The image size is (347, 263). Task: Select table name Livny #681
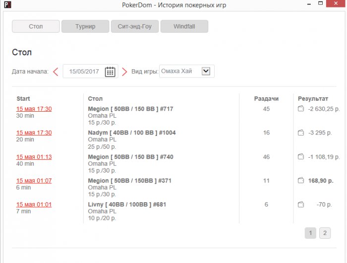127,205
